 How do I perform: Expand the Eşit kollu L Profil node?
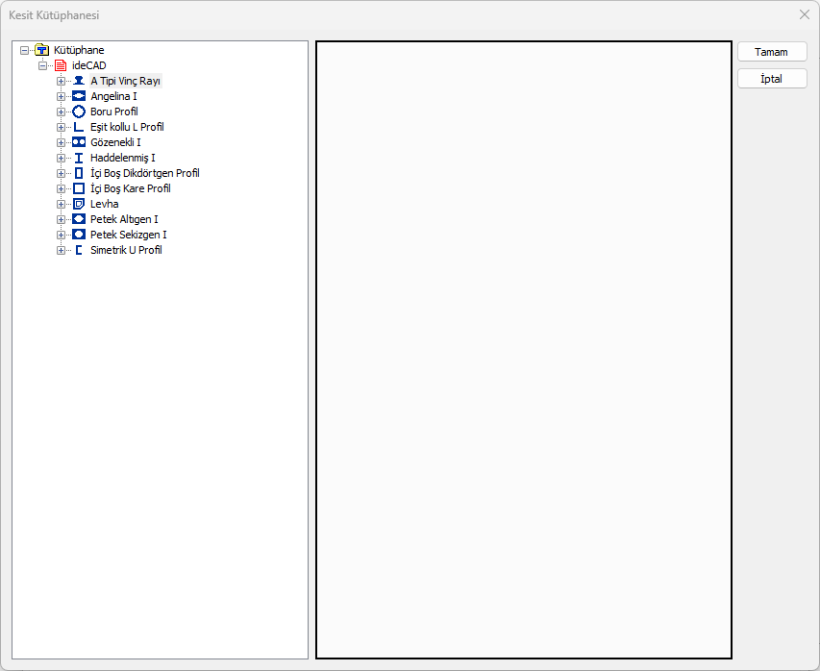coord(62,127)
